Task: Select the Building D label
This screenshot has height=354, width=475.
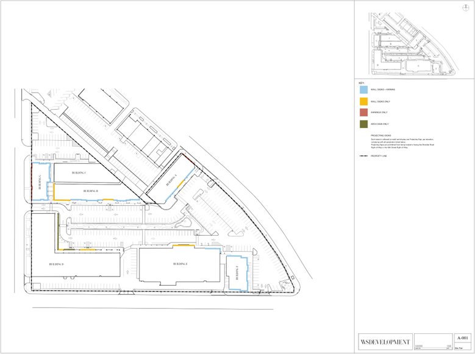Action: click(x=56, y=264)
